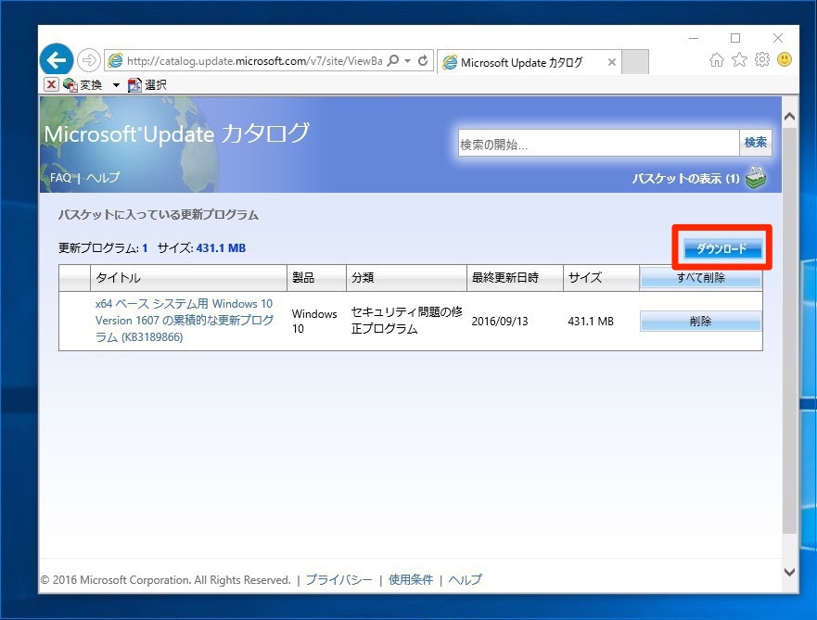The image size is (817, 620).
Task: Go back with the browser back arrow
Action: click(57, 60)
